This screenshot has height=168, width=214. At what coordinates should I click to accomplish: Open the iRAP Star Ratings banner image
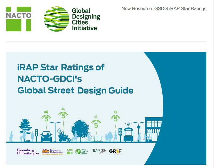coord(106,108)
